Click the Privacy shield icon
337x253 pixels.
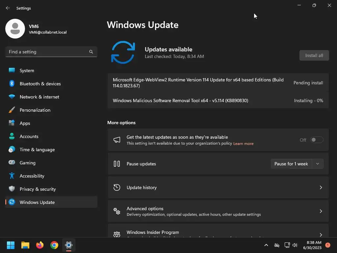click(12, 189)
